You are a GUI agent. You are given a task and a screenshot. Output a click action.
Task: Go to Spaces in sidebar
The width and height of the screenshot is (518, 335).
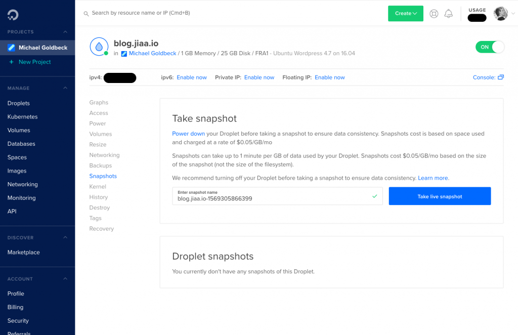(x=17, y=157)
